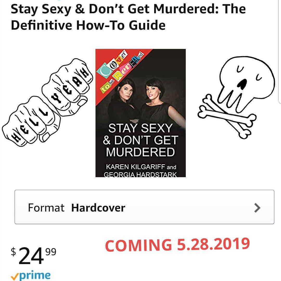Open the Format Hardcover selector
The height and width of the screenshot is (281, 281).
click(x=144, y=207)
